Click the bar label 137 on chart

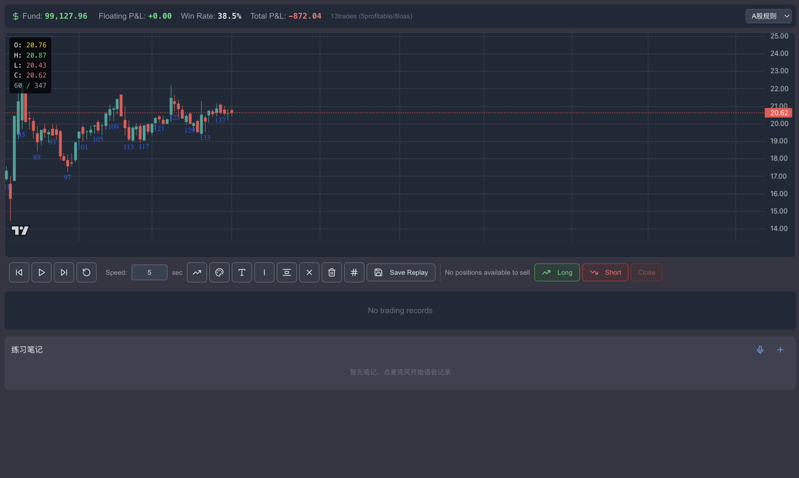(220, 120)
